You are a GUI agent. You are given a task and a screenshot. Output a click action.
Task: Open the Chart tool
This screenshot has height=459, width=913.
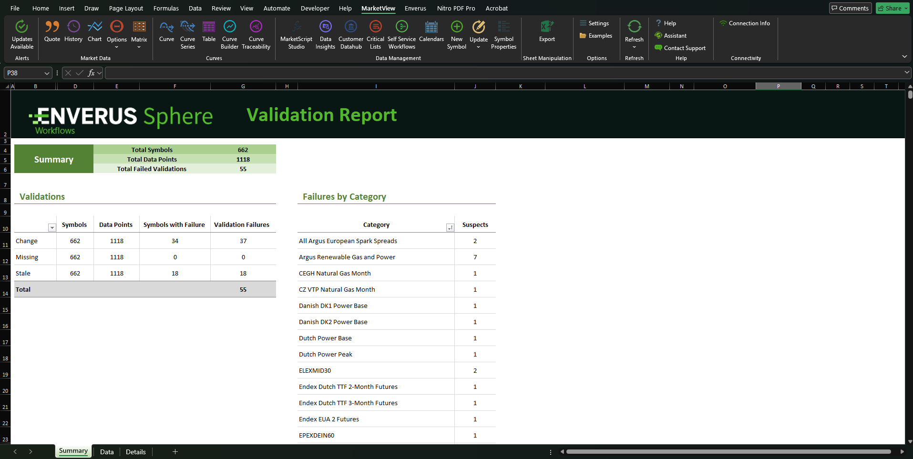[x=94, y=31]
